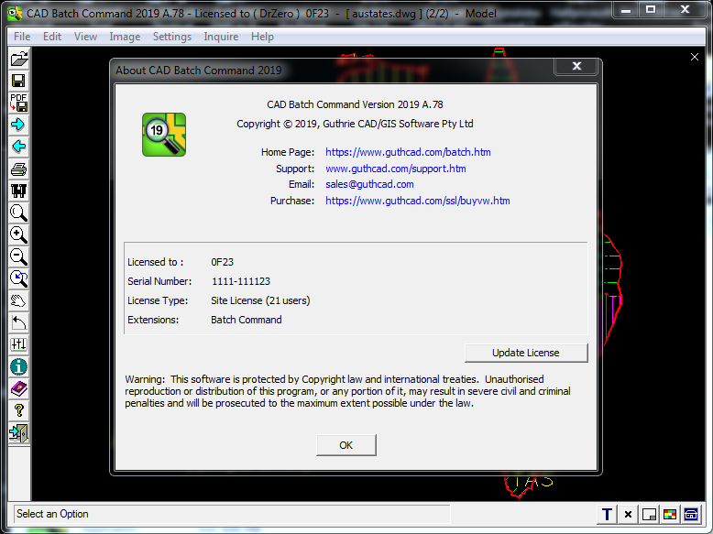Viewport: 713px width, 534px height.
Task: Minimize the main application window
Action: 626,9
